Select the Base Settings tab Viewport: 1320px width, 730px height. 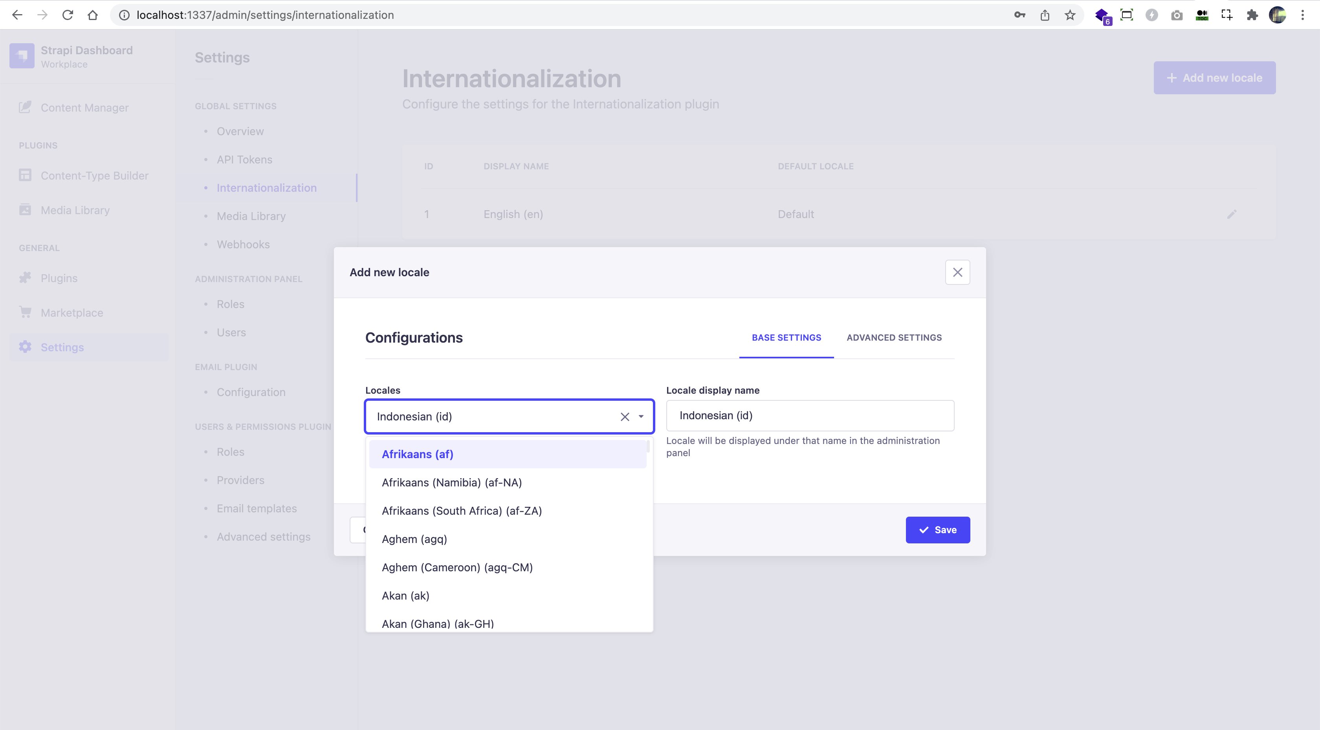[x=786, y=337]
